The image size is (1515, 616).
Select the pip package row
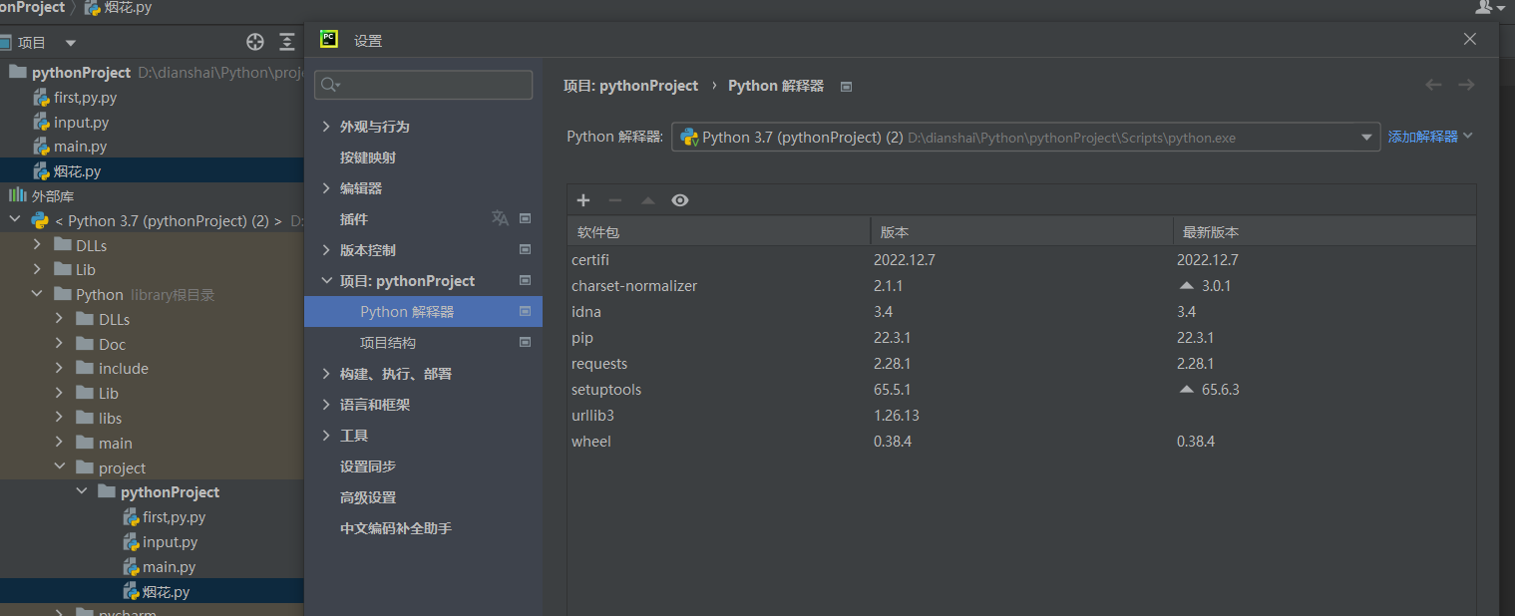tap(1021, 337)
